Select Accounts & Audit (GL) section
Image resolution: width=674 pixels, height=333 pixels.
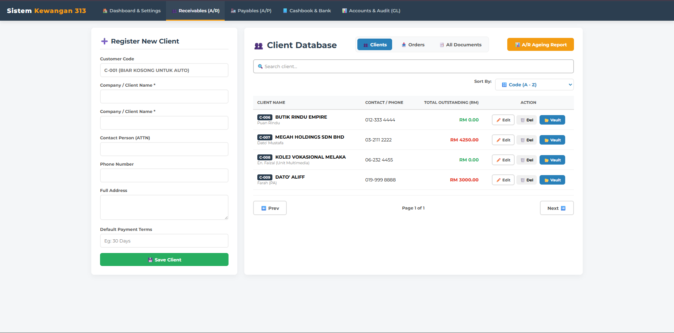pos(371,11)
